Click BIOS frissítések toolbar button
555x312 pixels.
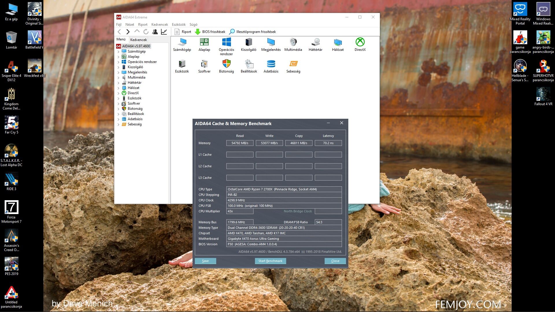point(210,32)
